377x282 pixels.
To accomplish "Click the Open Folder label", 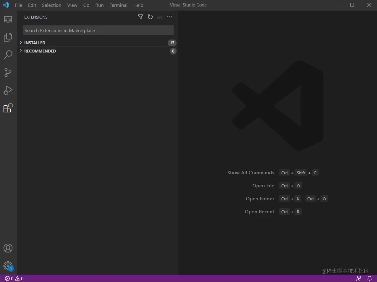I will pos(260,199).
